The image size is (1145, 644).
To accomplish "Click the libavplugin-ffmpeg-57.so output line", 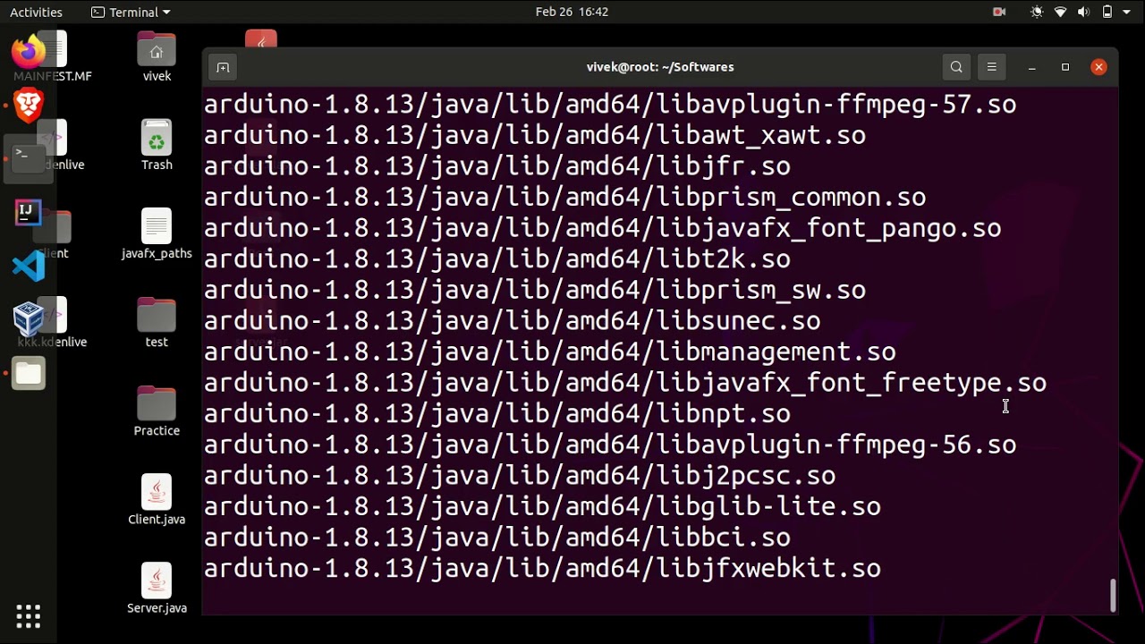I will (610, 105).
